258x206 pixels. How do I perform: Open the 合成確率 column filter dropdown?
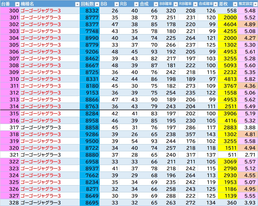215,4
